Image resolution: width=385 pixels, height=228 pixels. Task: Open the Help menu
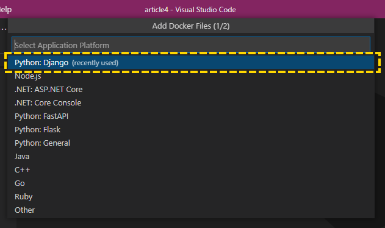5,10
